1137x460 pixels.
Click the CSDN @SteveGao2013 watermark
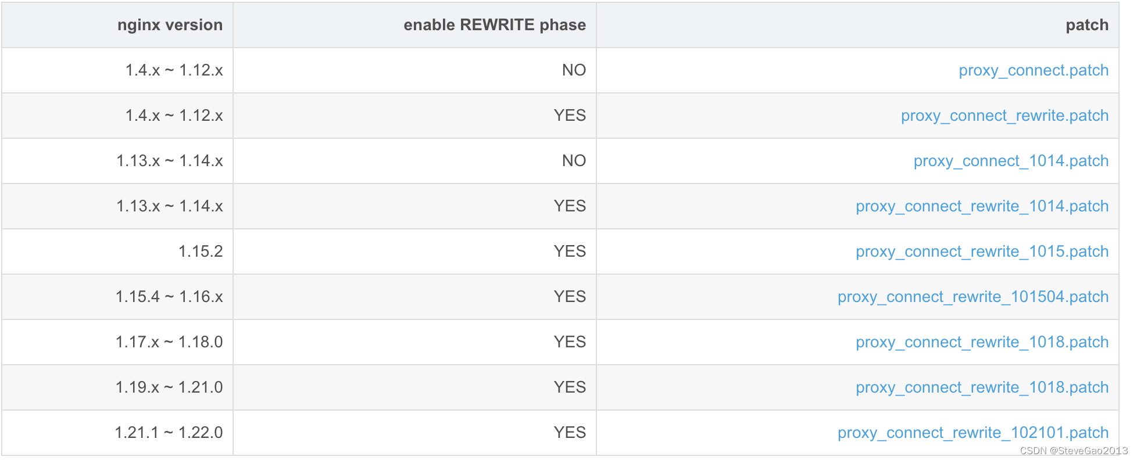point(1074,451)
